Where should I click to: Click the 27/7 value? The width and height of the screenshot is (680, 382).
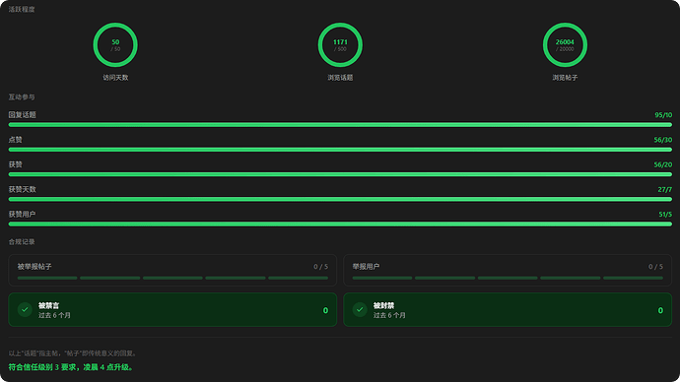(665, 189)
